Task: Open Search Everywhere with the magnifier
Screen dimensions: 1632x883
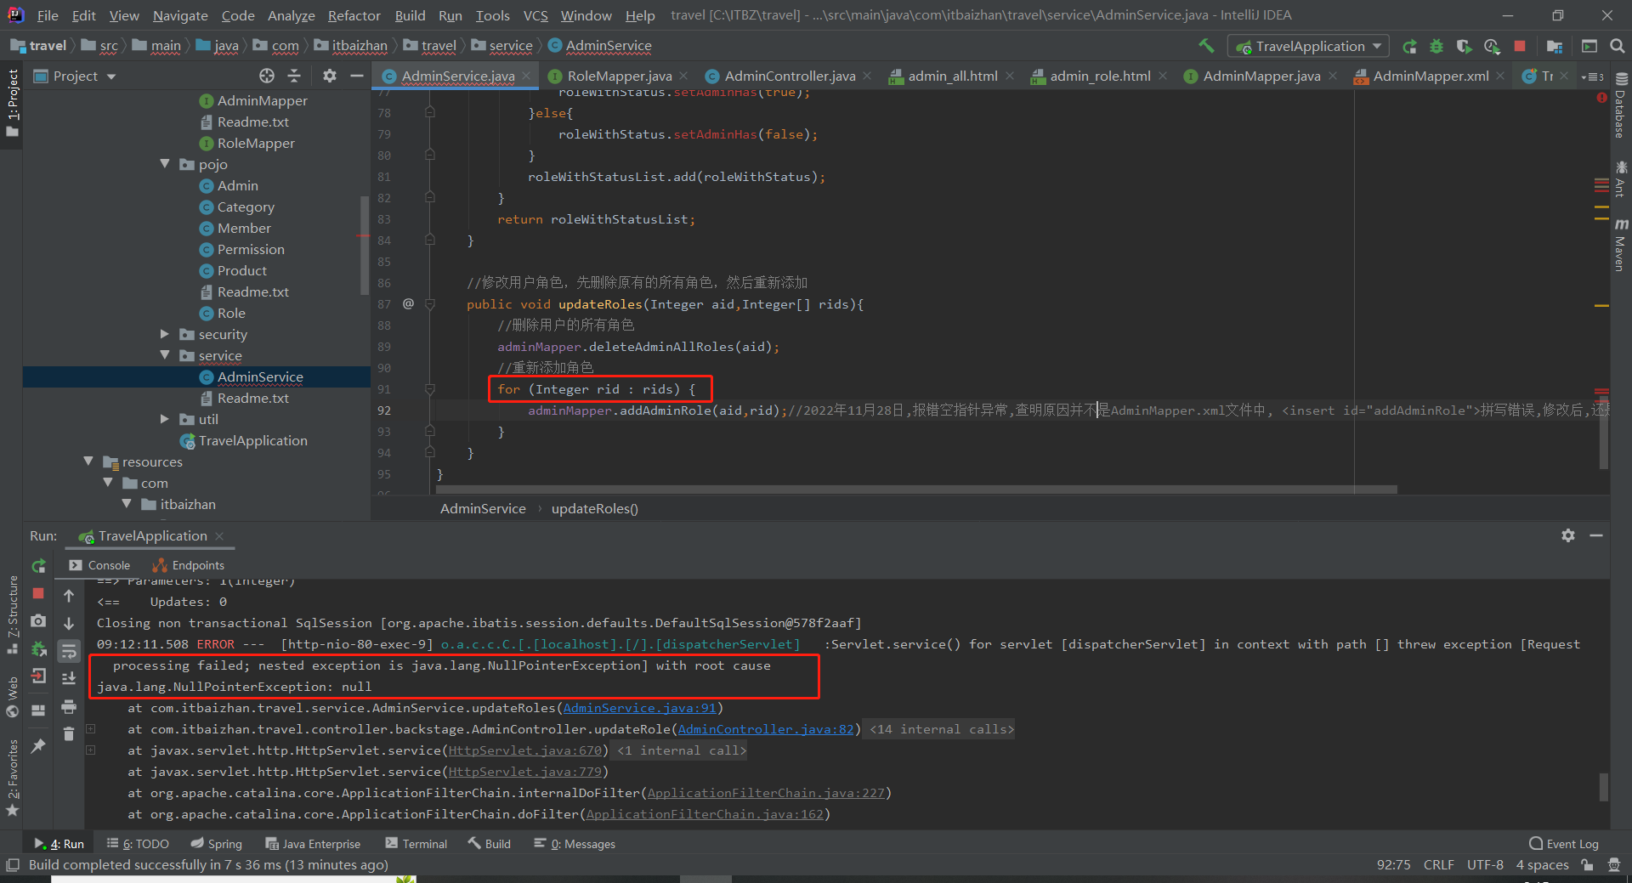Action: pyautogui.click(x=1618, y=46)
